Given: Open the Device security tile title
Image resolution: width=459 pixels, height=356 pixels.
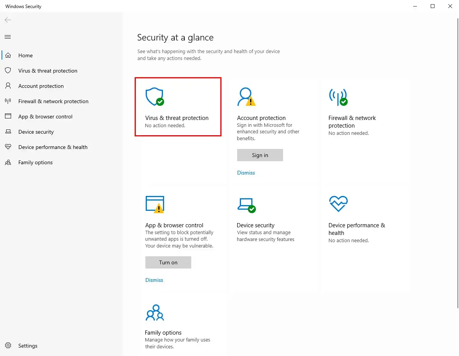Looking at the screenshot, I should [x=256, y=225].
